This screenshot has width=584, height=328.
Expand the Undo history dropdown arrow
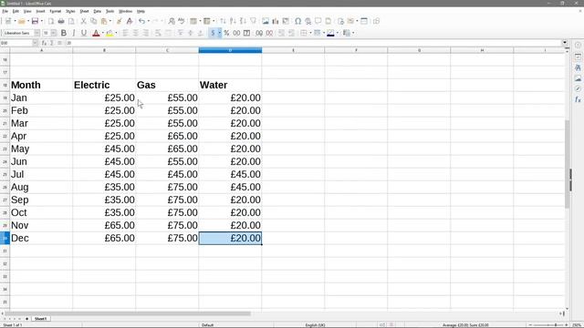(x=148, y=21)
